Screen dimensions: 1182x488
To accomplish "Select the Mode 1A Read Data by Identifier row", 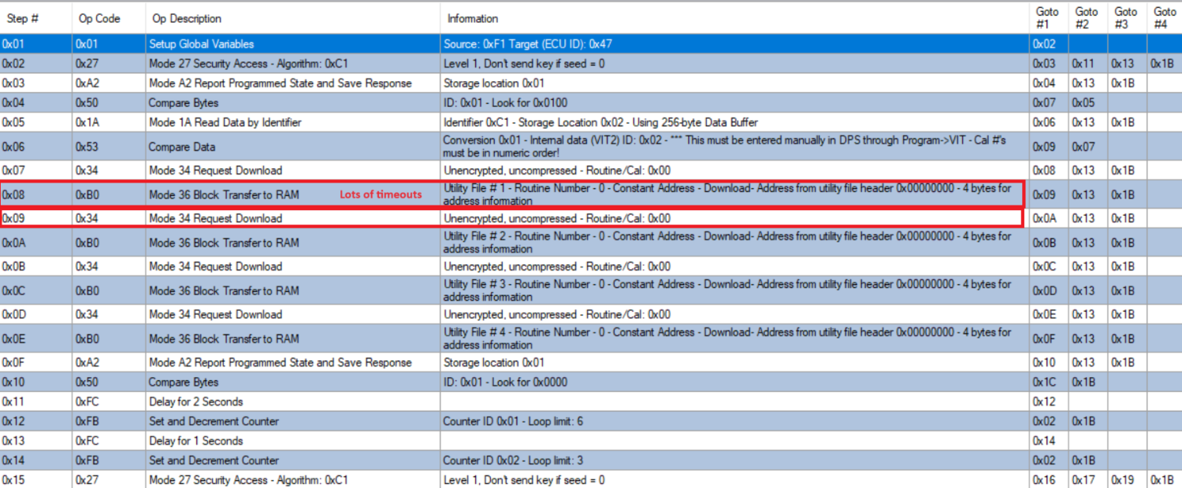I will (591, 122).
